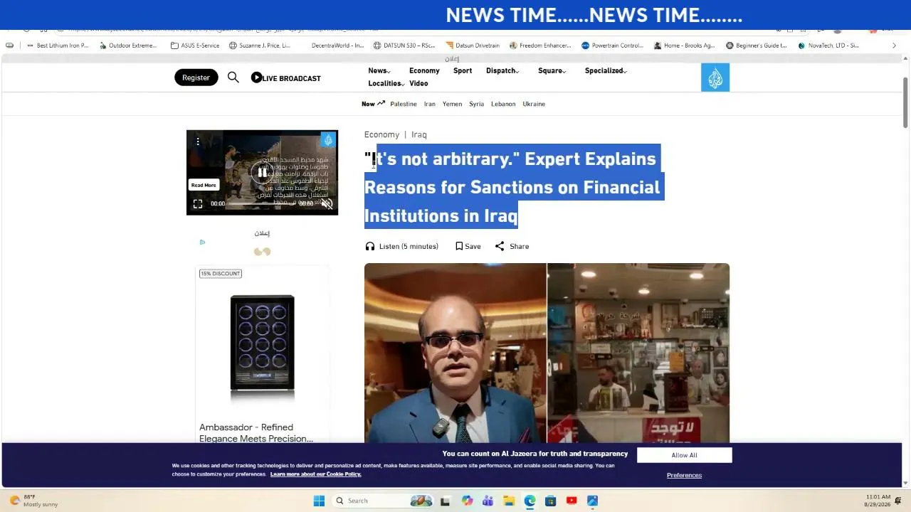
Task: Enter fullscreen on the sidebar video
Action: 198,204
